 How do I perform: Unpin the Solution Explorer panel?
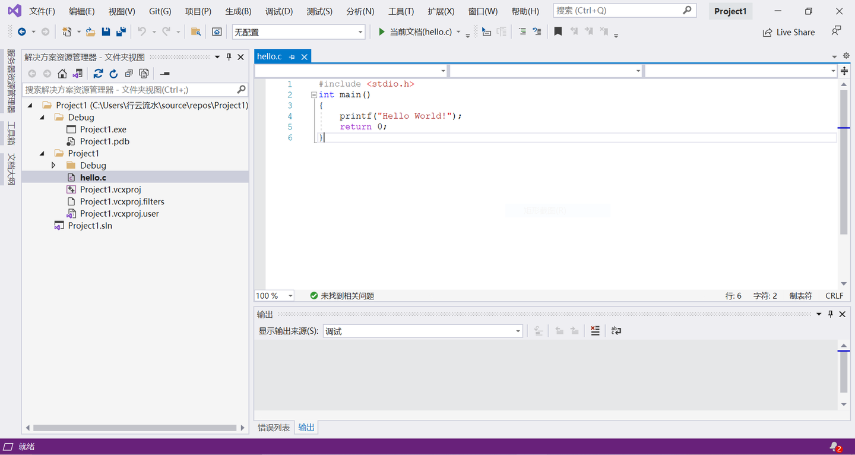point(228,56)
